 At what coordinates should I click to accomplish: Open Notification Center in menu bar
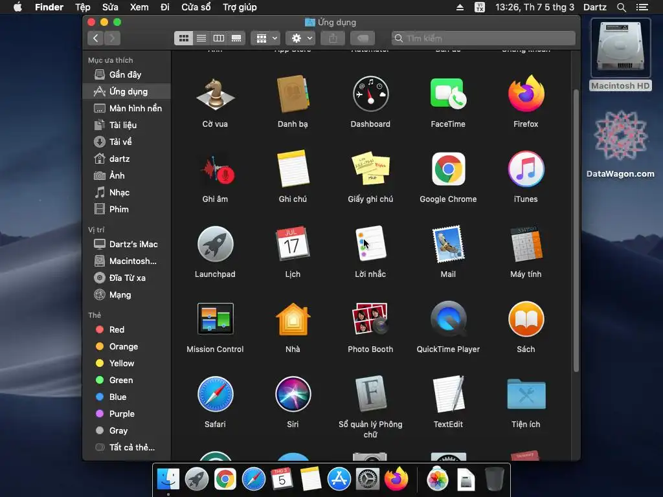(x=642, y=7)
